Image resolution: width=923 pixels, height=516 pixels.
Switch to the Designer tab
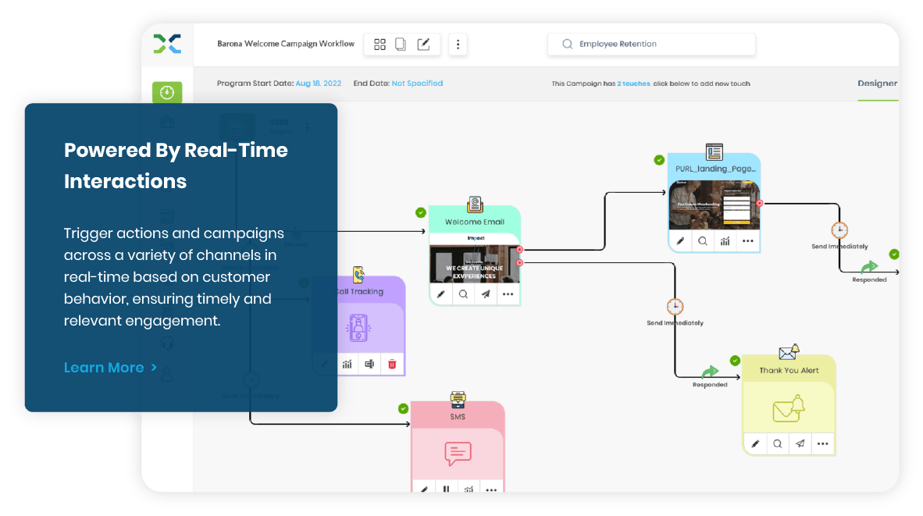877,84
